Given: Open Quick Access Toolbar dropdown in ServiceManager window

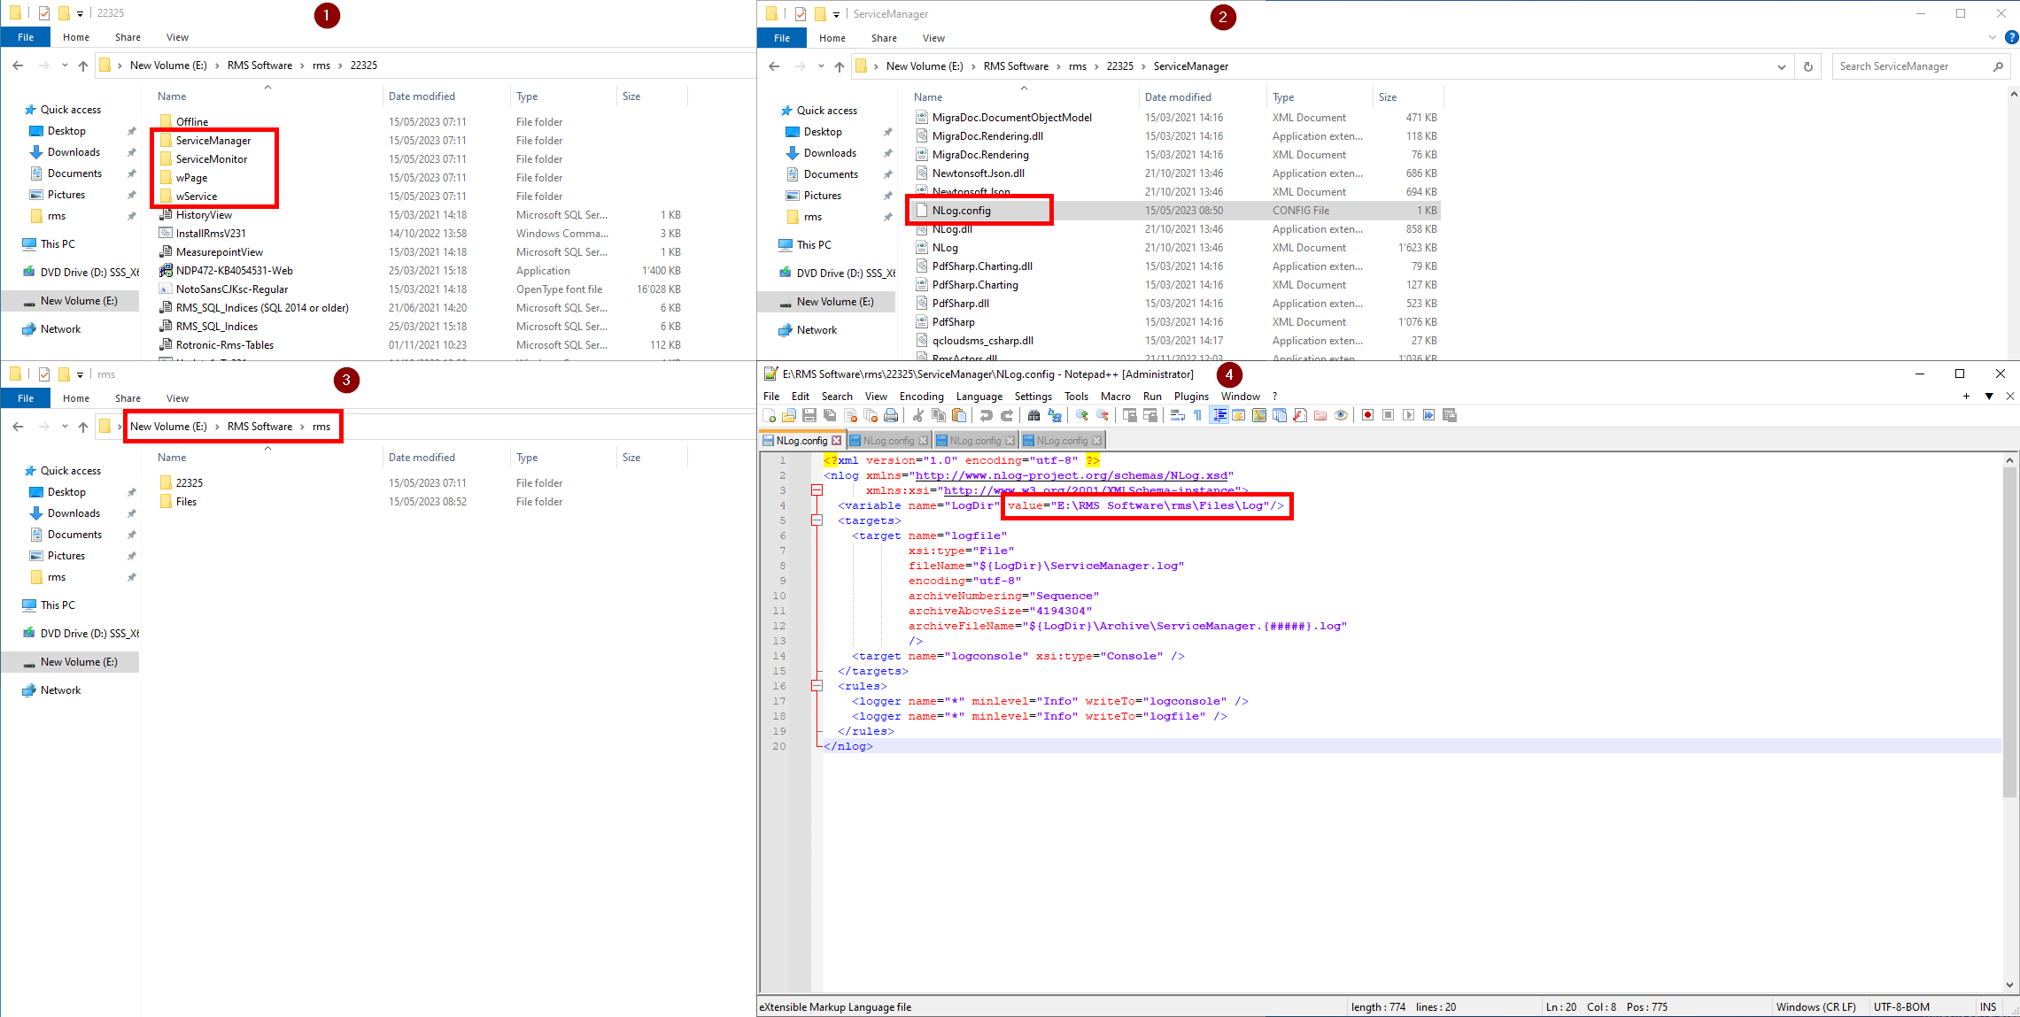Looking at the screenshot, I should pos(836,14).
